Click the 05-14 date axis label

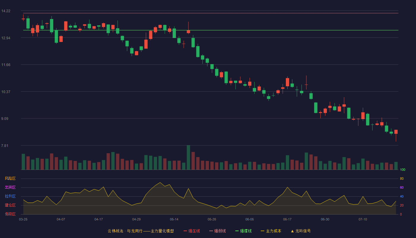pos(174,219)
